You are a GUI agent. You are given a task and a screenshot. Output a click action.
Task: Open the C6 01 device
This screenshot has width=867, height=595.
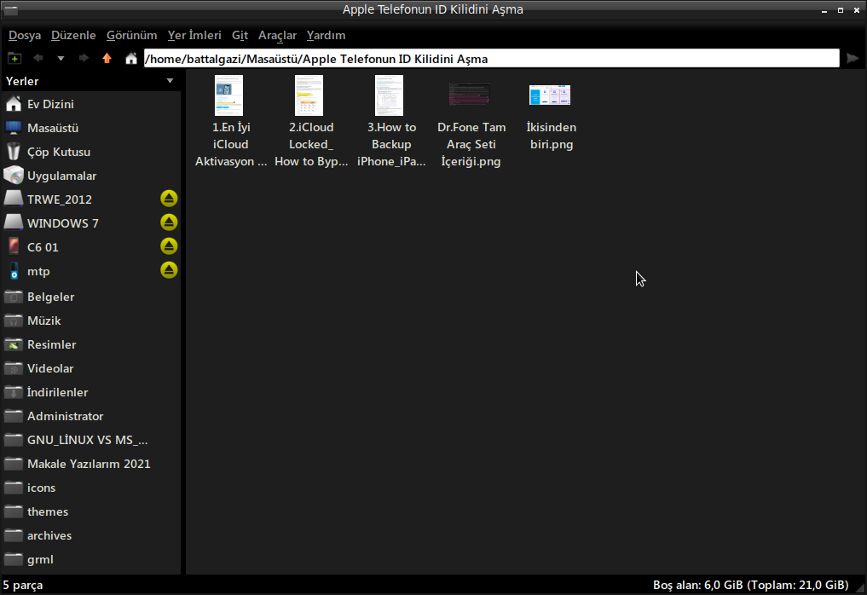click(x=43, y=246)
